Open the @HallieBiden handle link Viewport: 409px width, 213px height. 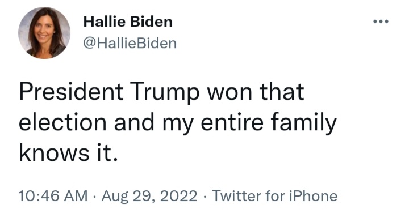[130, 43]
